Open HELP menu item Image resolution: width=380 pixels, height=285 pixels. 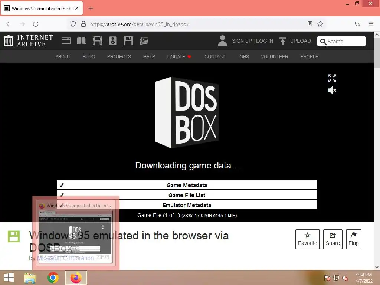click(149, 56)
